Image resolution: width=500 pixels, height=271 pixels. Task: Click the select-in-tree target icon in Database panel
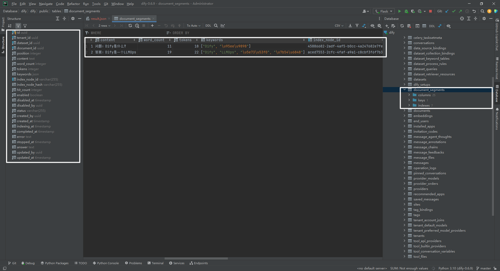(x=462, y=18)
